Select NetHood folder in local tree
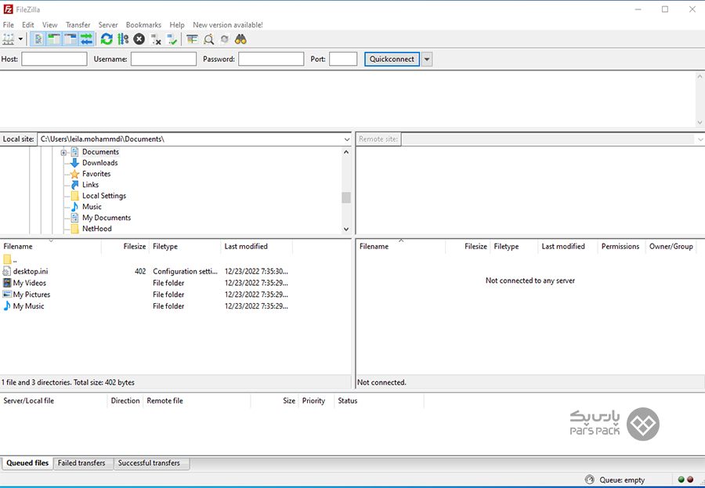 click(x=96, y=229)
